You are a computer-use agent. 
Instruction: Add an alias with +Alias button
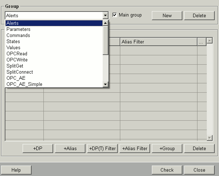pos(70,148)
